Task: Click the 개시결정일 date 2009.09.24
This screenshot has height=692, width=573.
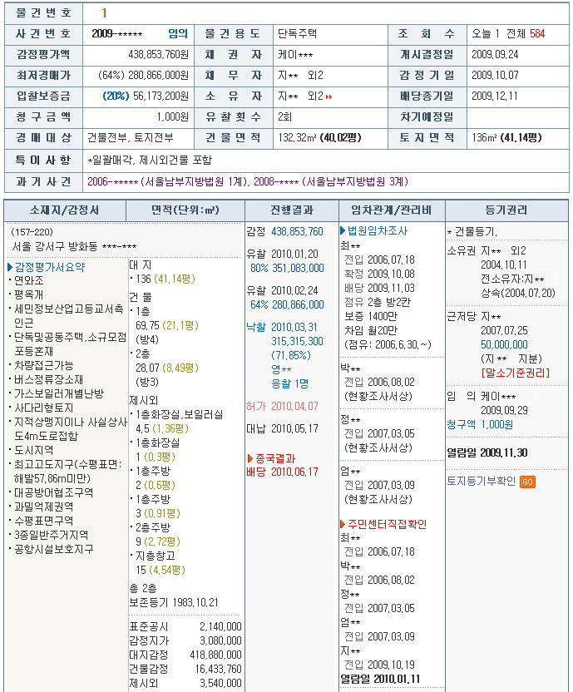Action: [x=495, y=55]
